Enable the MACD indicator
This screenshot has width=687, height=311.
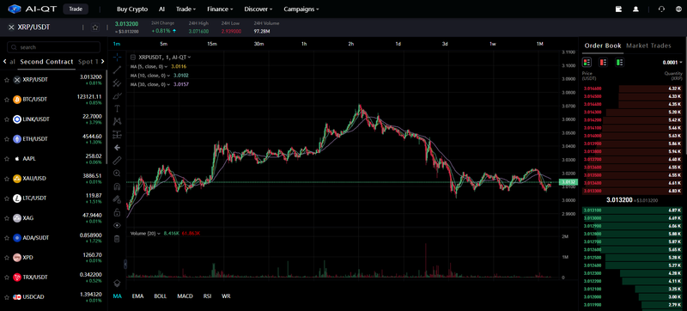pyautogui.click(x=185, y=296)
